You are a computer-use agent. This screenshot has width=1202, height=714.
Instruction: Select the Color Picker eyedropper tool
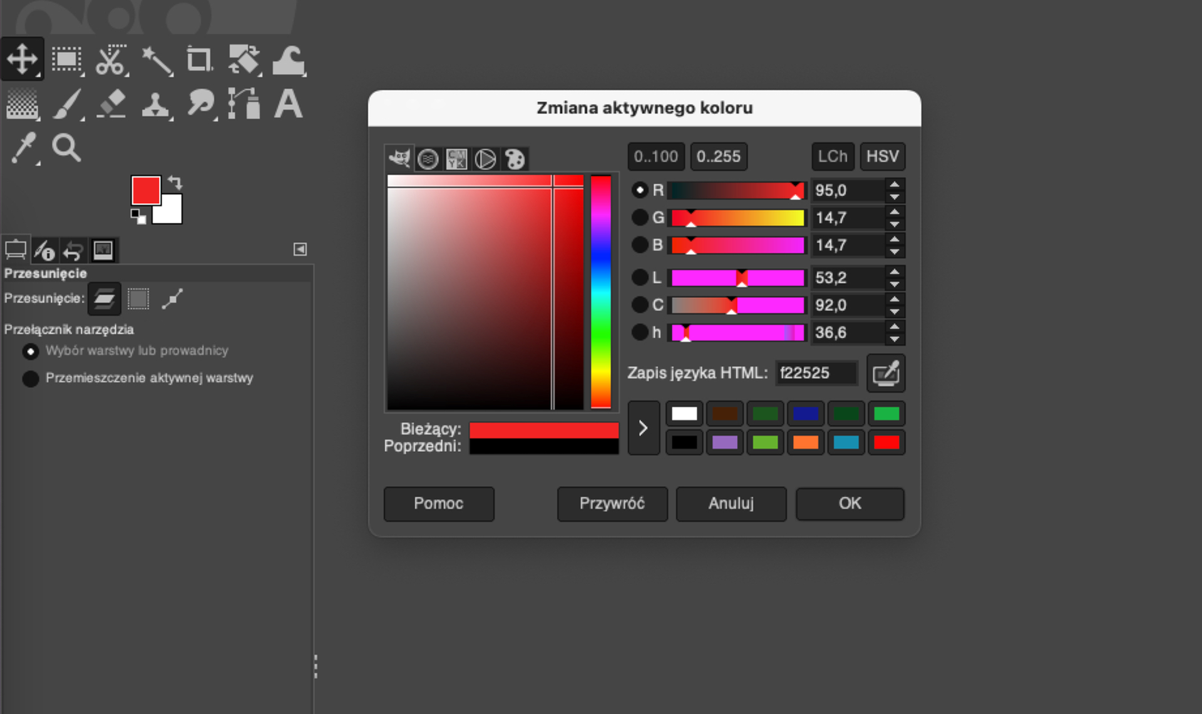click(24, 148)
